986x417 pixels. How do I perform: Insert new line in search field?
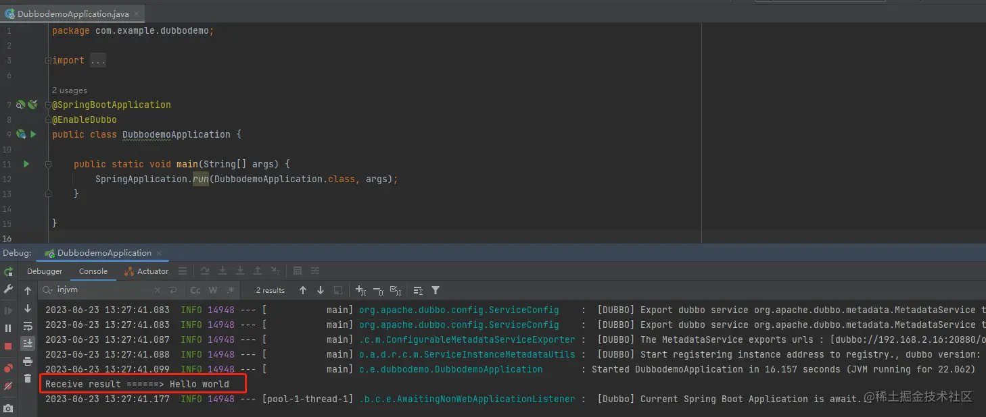pos(173,290)
